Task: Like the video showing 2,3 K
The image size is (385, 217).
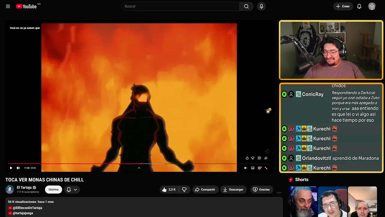Action: (x=169, y=190)
